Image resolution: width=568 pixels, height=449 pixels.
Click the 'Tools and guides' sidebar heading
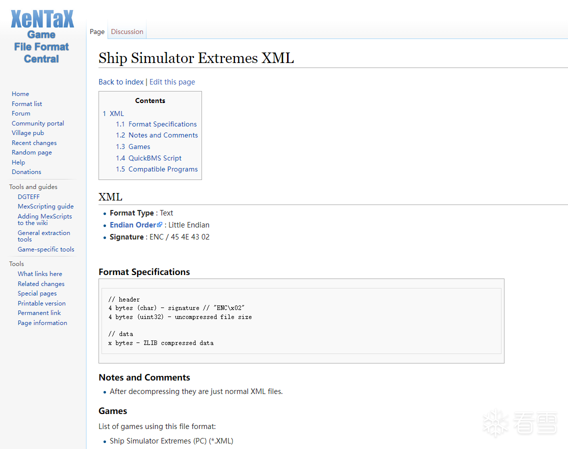pos(33,187)
